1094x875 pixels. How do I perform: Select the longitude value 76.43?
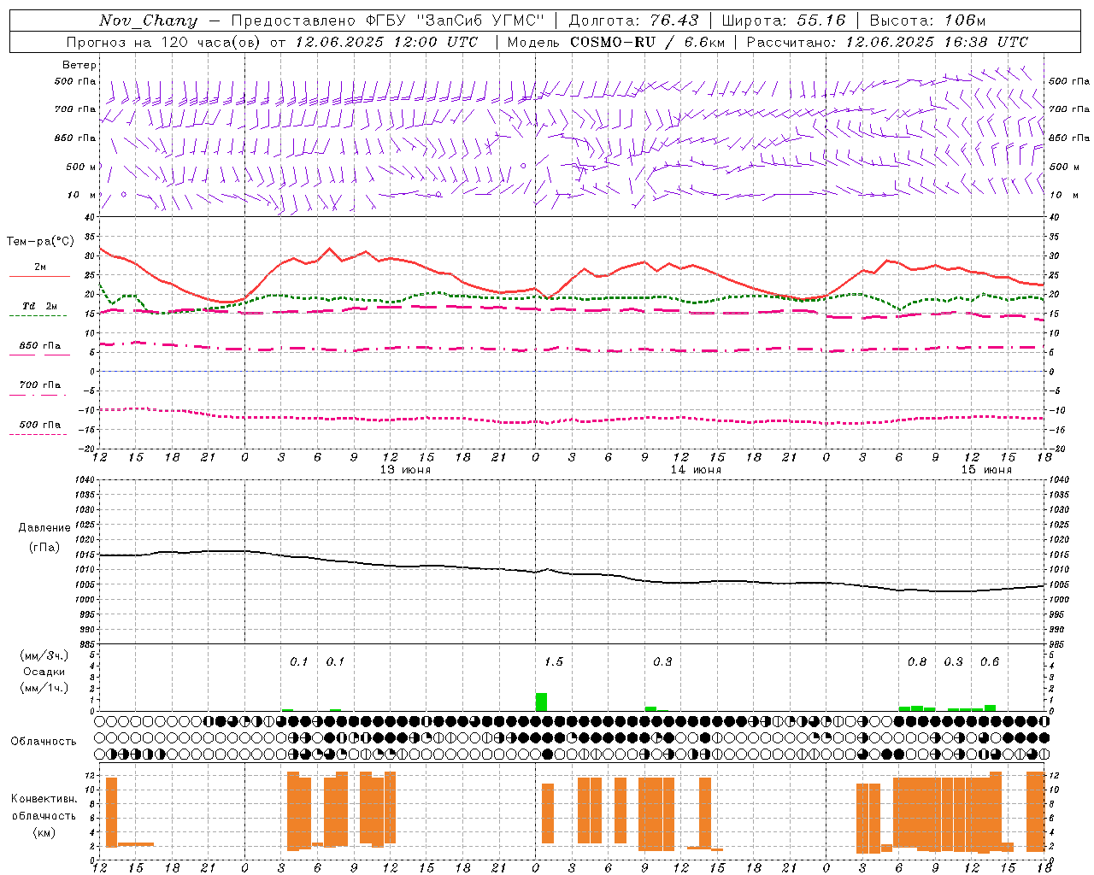pos(673,21)
